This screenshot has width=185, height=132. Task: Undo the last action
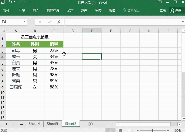pos(10,2)
